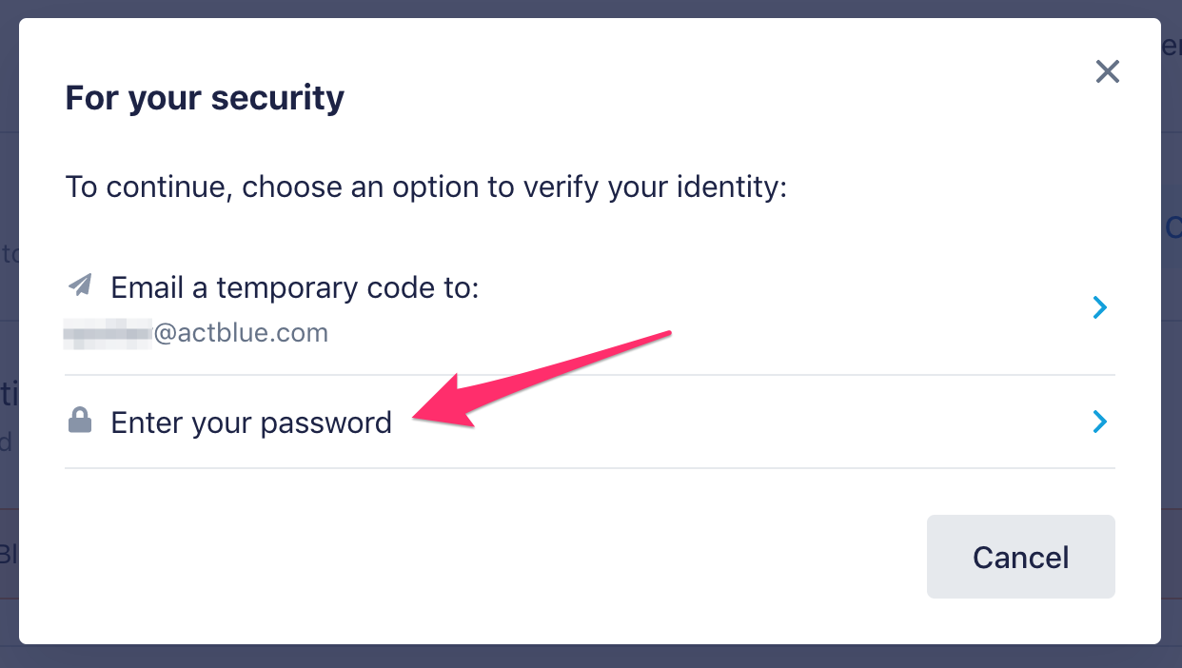This screenshot has height=668, width=1182.
Task: Click the "For your security" heading
Action: tap(205, 97)
